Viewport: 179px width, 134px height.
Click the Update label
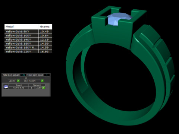12,81
